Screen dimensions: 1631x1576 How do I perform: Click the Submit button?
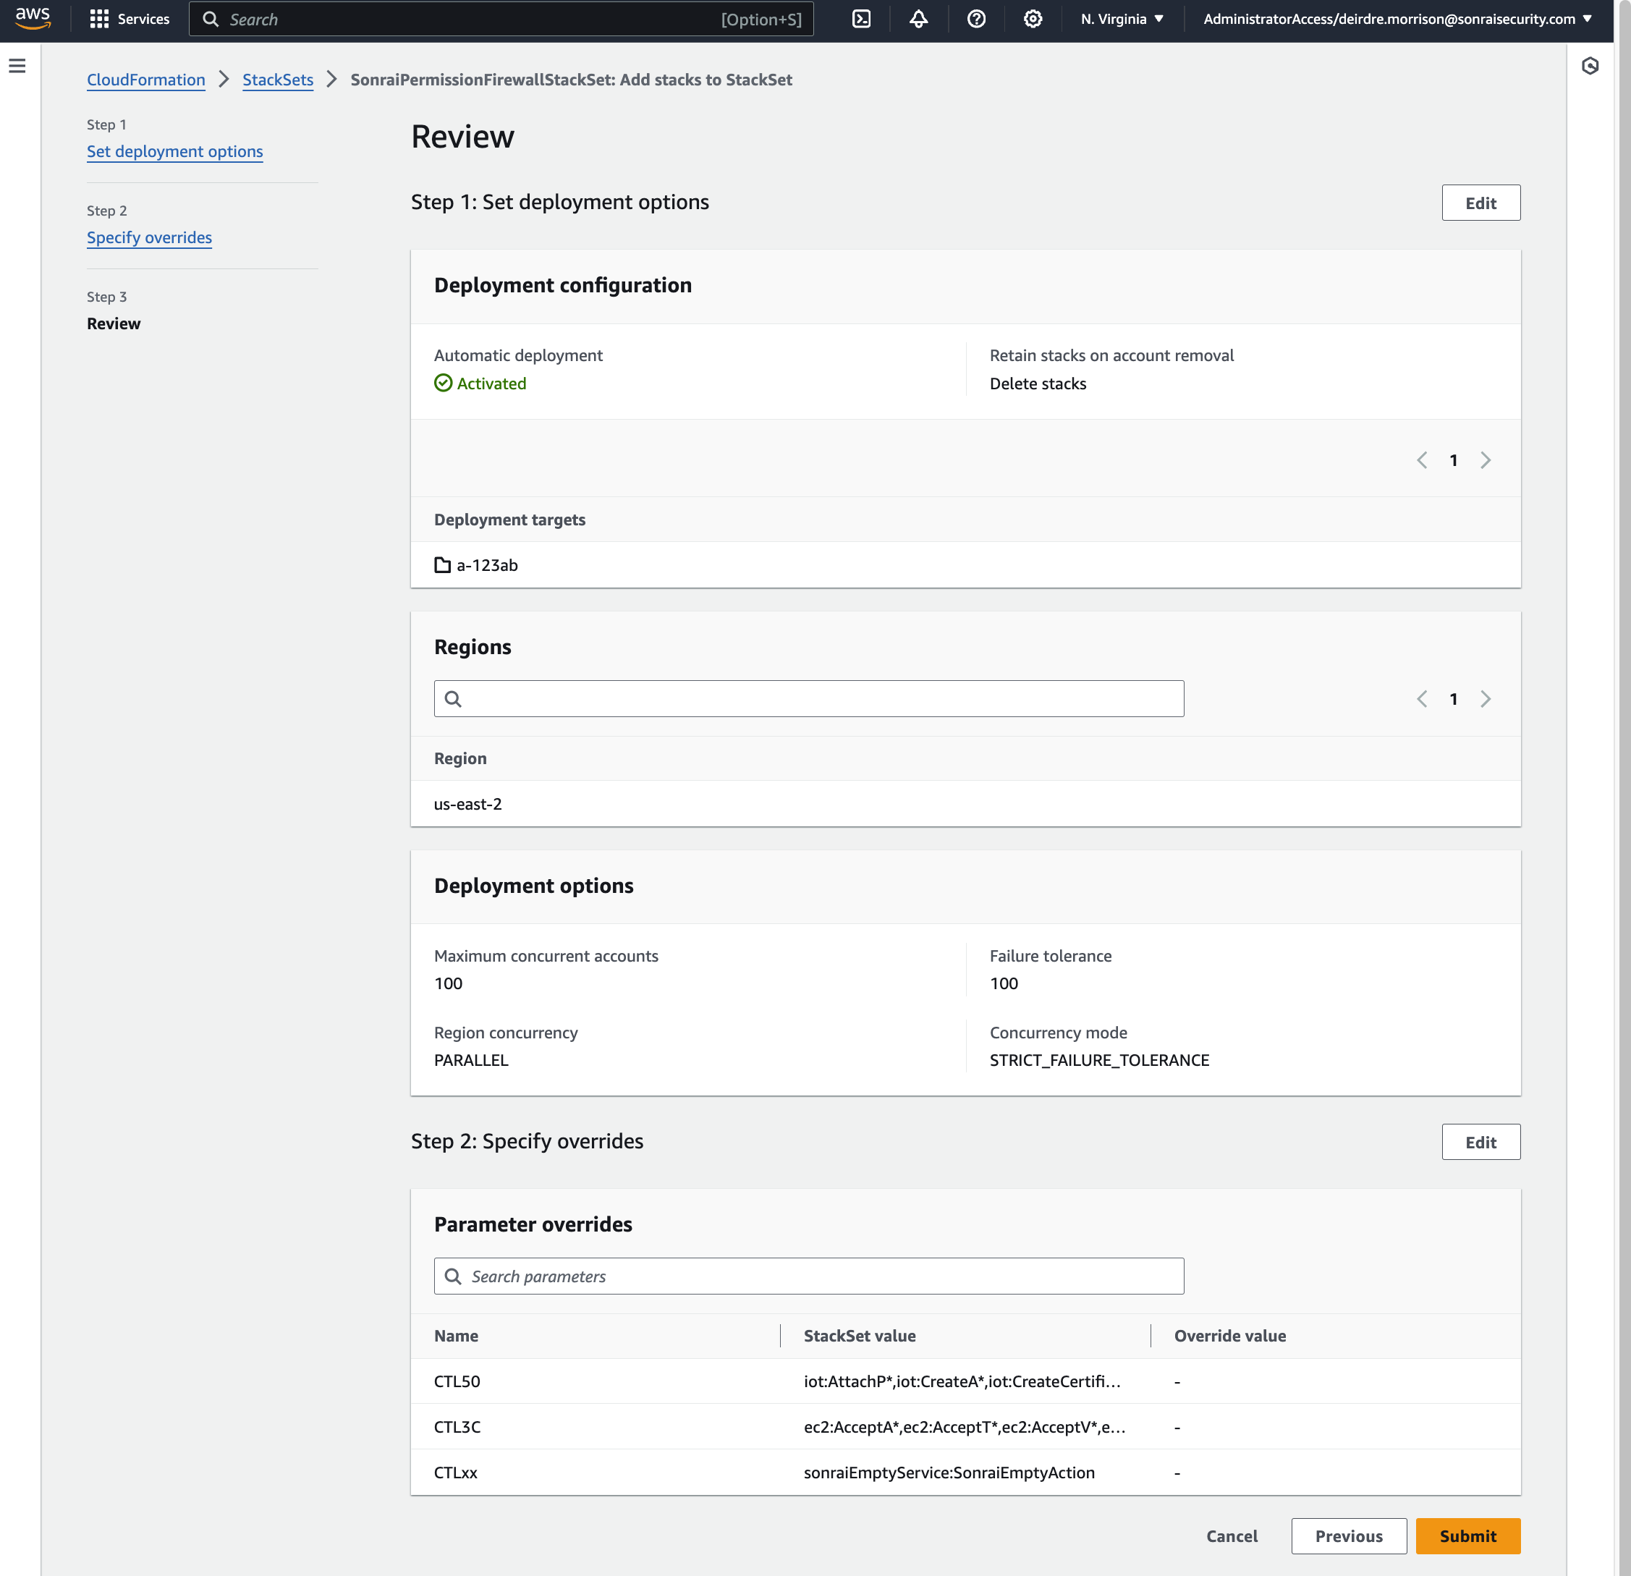1468,1536
